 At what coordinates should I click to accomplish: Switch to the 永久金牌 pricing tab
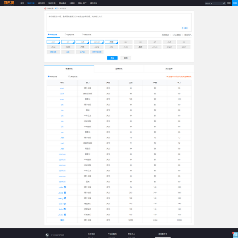169,69
